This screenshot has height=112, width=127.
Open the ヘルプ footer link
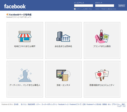click(119, 106)
